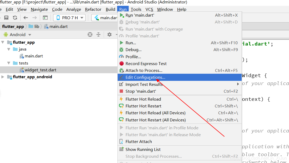The width and height of the screenshot is (289, 163).
Task: Open the main.dart run configuration dropdown
Action: pos(105,18)
